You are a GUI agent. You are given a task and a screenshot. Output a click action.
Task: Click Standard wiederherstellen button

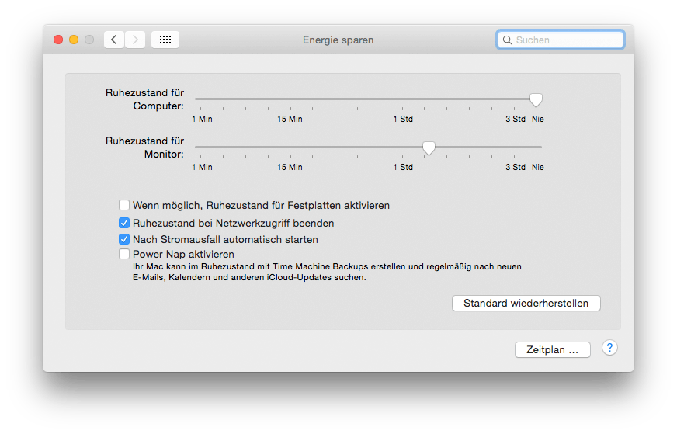526,303
